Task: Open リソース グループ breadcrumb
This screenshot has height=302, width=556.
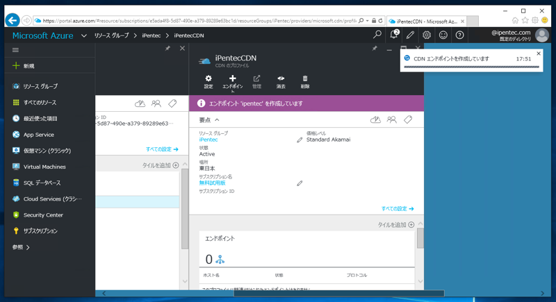Action: tap(111, 35)
